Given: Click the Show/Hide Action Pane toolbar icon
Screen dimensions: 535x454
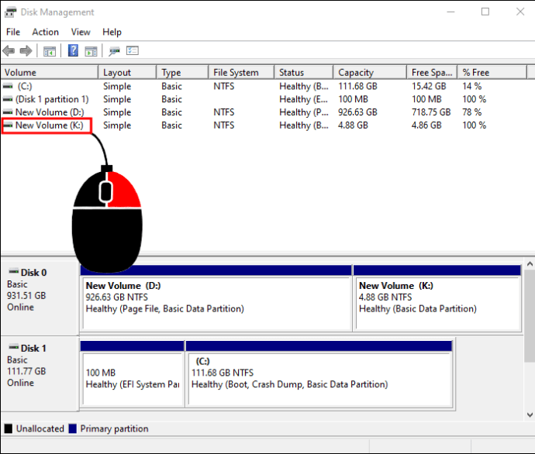Looking at the screenshot, I should coord(91,51).
